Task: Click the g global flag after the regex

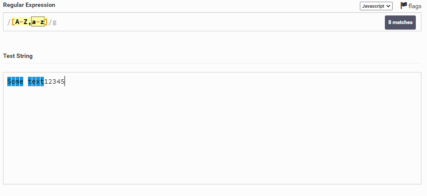Action: point(54,22)
